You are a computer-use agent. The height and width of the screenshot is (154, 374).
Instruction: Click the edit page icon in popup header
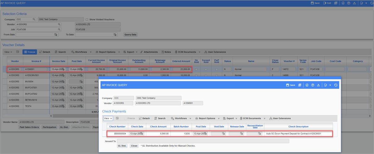point(326,85)
